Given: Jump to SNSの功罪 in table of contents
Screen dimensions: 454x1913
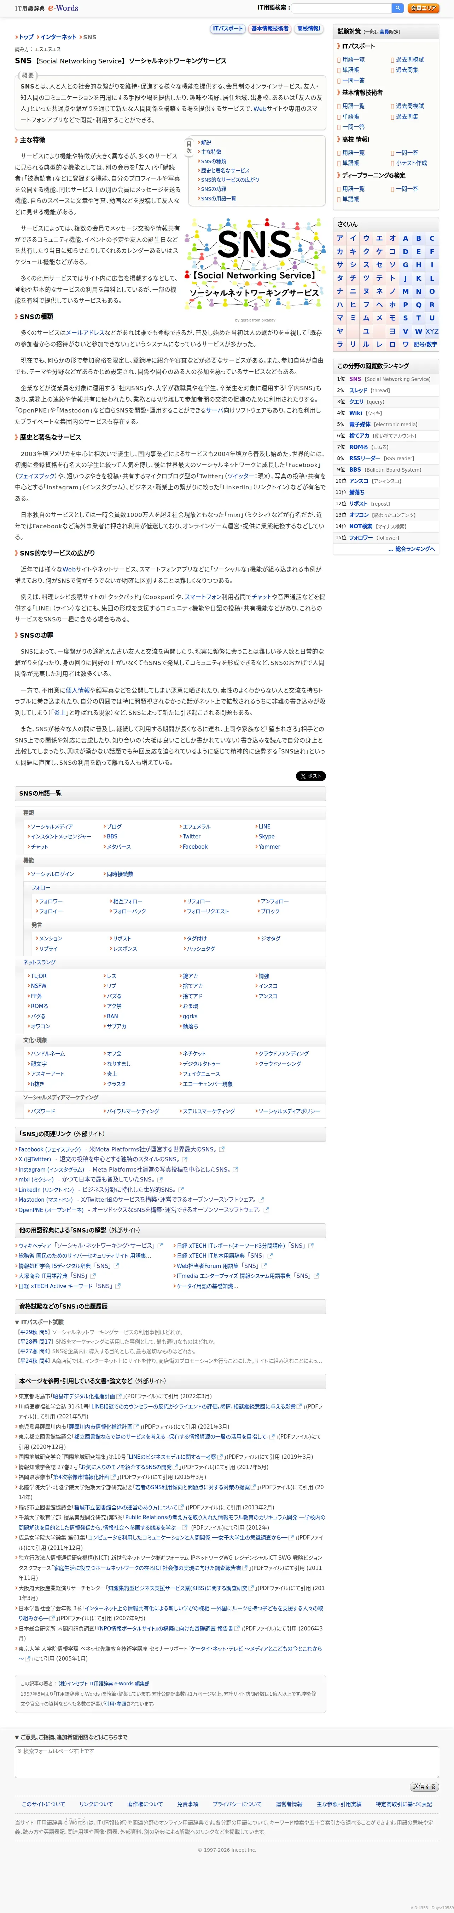Looking at the screenshot, I should pos(214,189).
